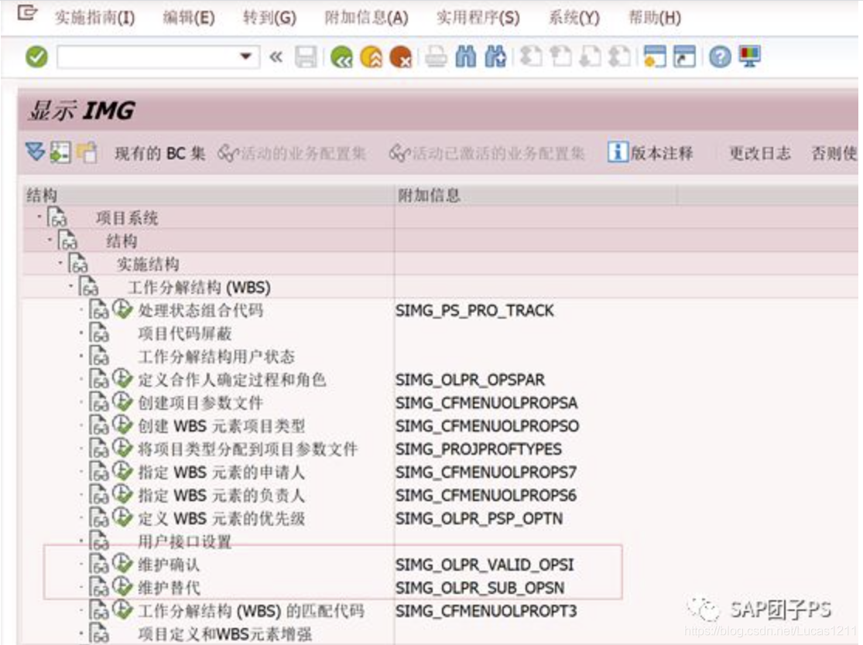Collapse the command field with double-arrow icon
The image size is (863, 645).
coord(276,56)
